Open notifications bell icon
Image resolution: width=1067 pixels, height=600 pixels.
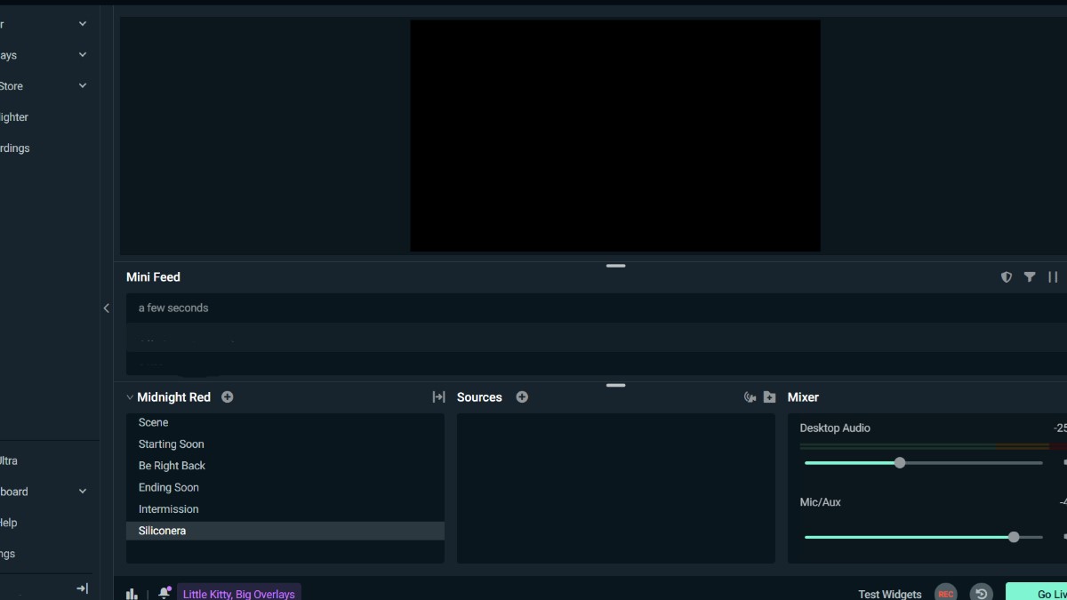(164, 593)
